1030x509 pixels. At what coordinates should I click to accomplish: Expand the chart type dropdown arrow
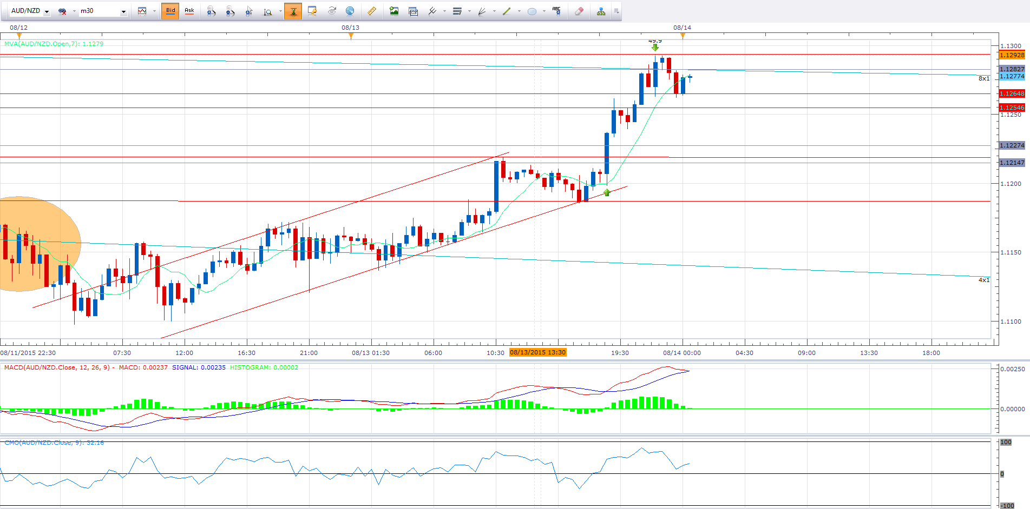(x=154, y=11)
